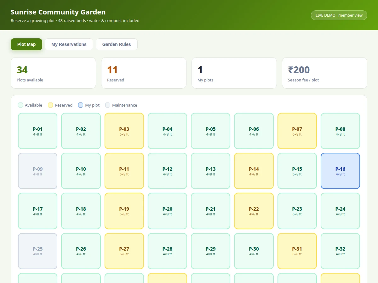Click the subtitle mentioning 48 raised beds

point(75,21)
